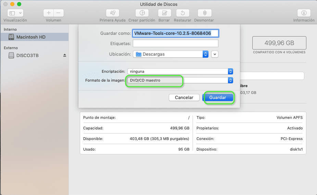Image resolution: width=317 pixels, height=195 pixels.
Task: Click the Guardar como filename field
Action: pos(175,33)
